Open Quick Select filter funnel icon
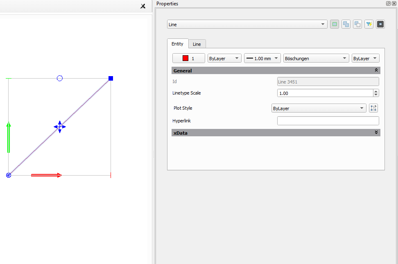The image size is (398, 264). point(369,24)
